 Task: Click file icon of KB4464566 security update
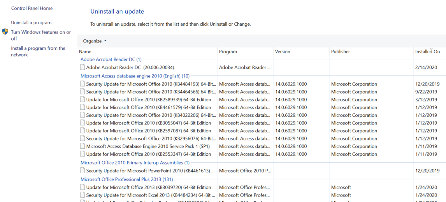point(83,91)
